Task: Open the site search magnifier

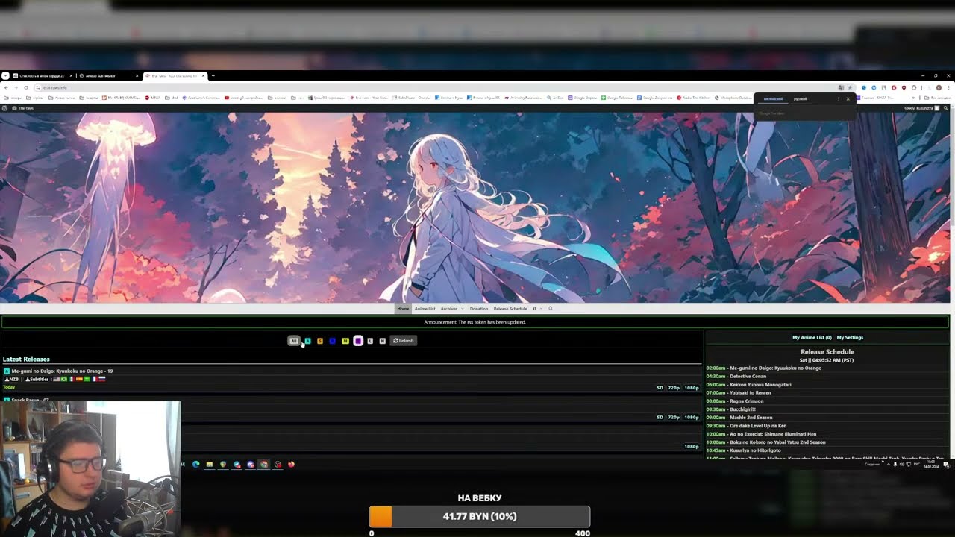Action: click(551, 309)
